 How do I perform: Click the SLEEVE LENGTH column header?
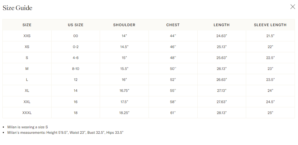coord(270,25)
